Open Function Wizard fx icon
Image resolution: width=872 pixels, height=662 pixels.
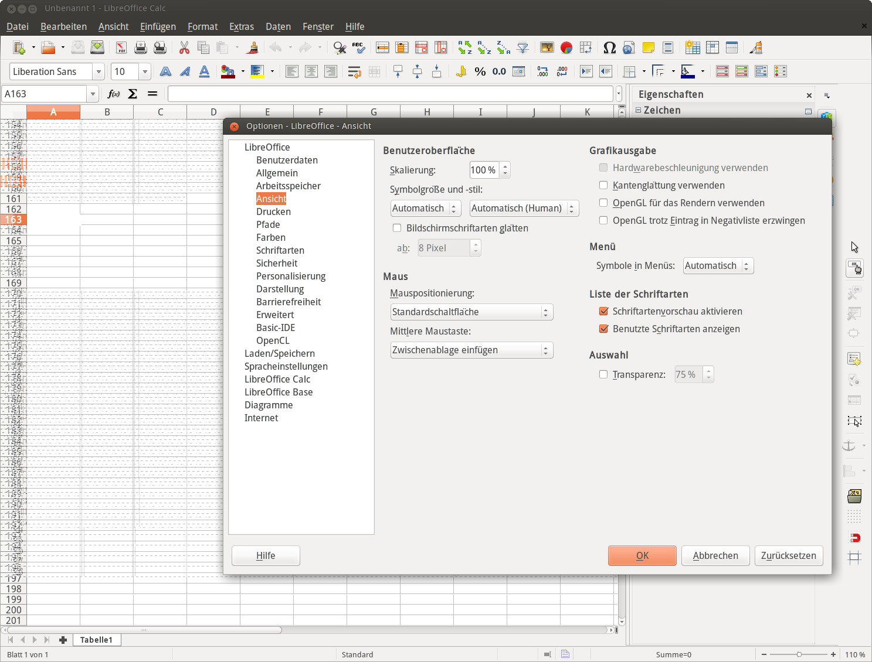click(114, 94)
